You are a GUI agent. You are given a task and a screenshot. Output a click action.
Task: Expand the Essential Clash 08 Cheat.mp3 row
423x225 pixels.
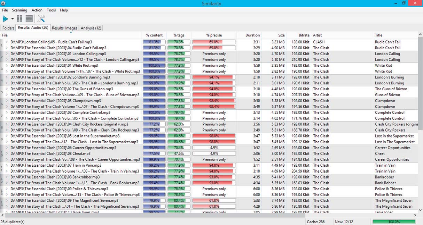click(x=7, y=153)
